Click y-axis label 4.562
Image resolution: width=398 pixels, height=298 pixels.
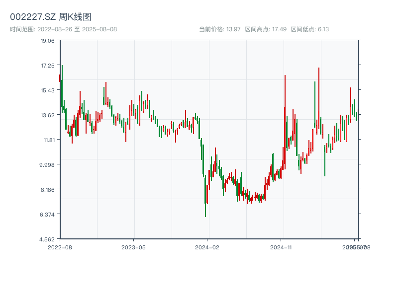pyautogui.click(x=47, y=239)
